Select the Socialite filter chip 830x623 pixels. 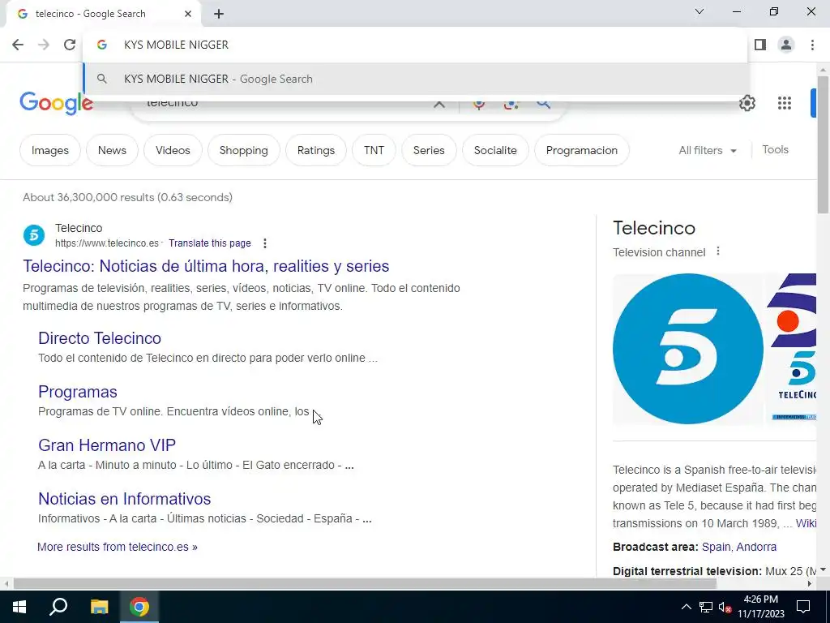click(x=495, y=150)
